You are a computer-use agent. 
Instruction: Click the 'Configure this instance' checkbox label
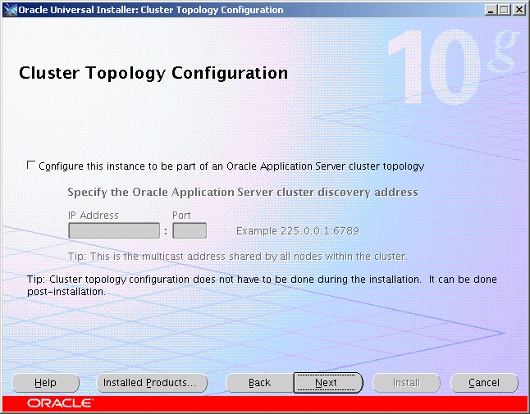tap(231, 166)
